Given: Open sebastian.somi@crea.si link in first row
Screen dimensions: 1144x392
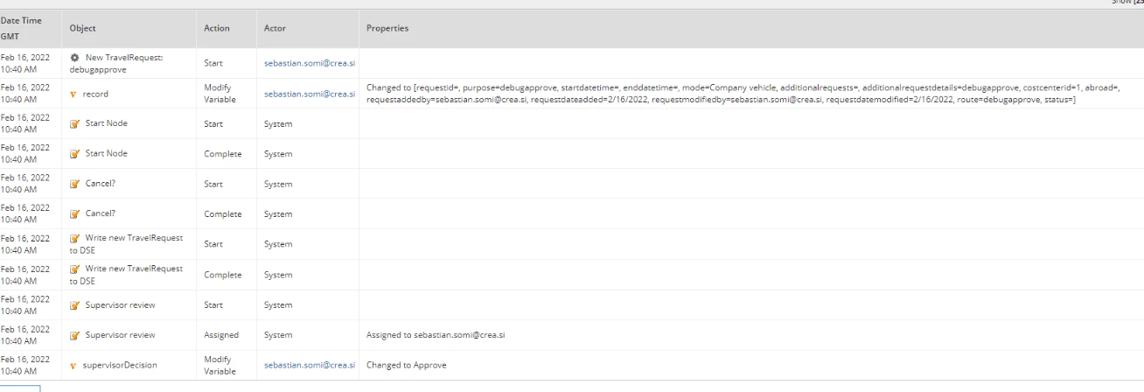Looking at the screenshot, I should click(310, 63).
